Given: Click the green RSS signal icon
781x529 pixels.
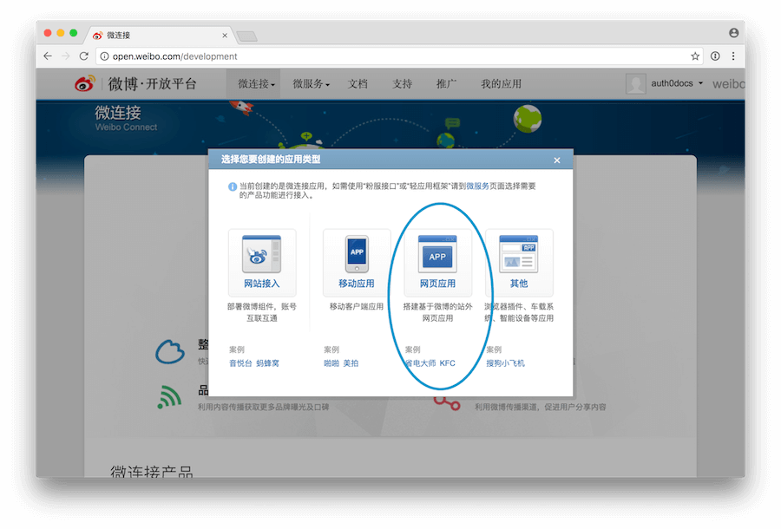Looking at the screenshot, I should pyautogui.click(x=169, y=397).
